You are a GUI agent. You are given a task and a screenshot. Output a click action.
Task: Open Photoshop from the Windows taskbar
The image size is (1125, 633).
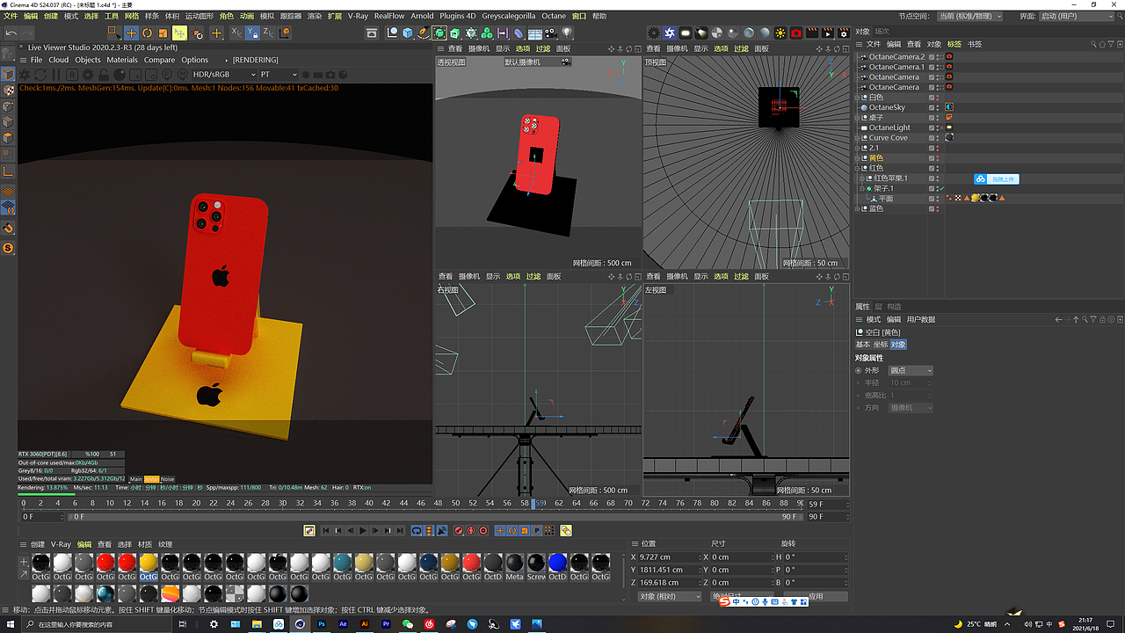[322, 624]
